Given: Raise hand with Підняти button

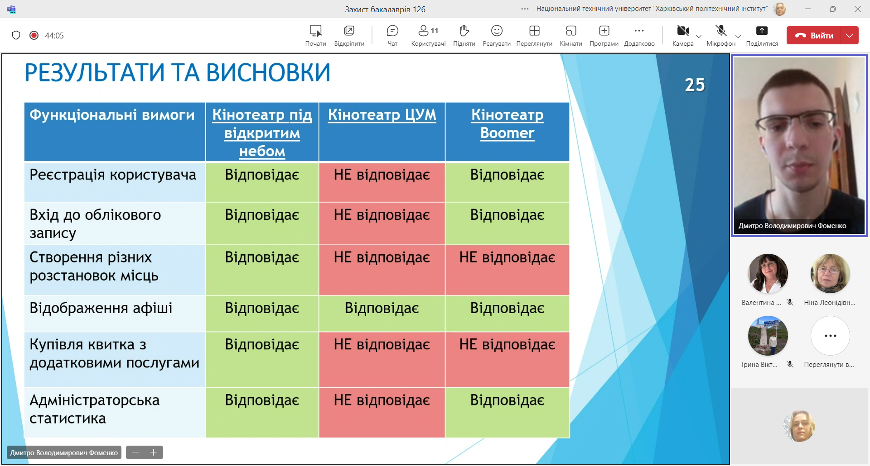Looking at the screenshot, I should tap(464, 35).
